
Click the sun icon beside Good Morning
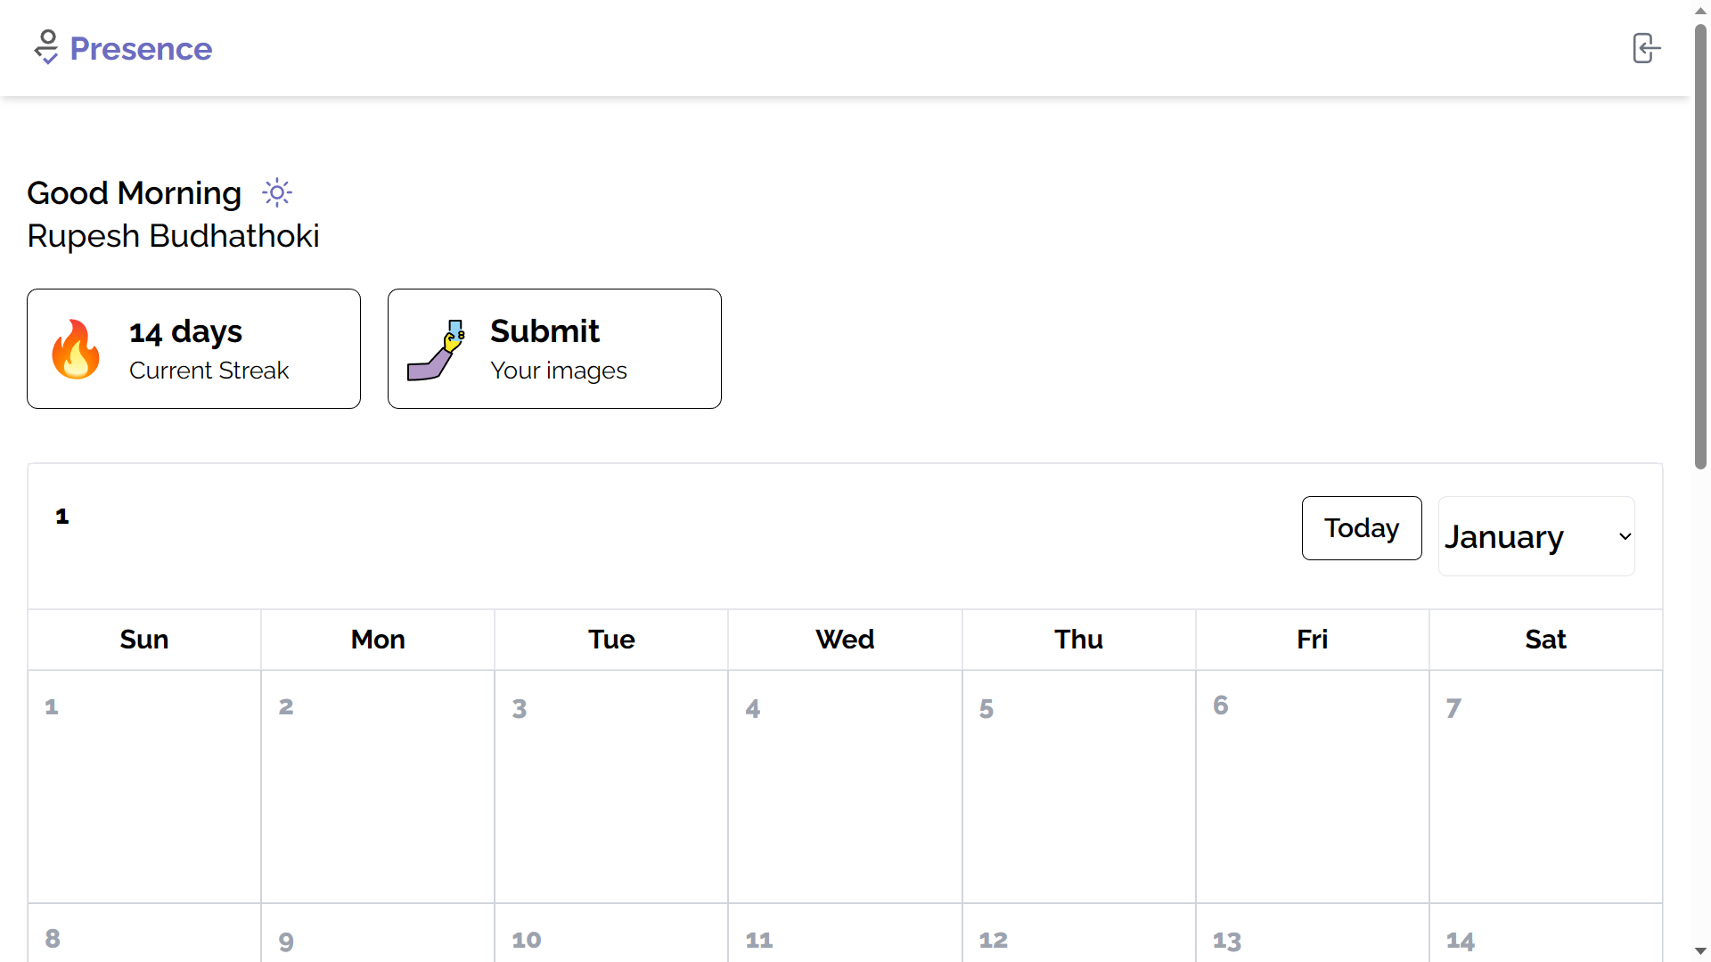point(277,192)
